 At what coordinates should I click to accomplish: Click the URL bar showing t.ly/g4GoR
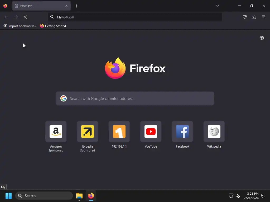pos(135,17)
